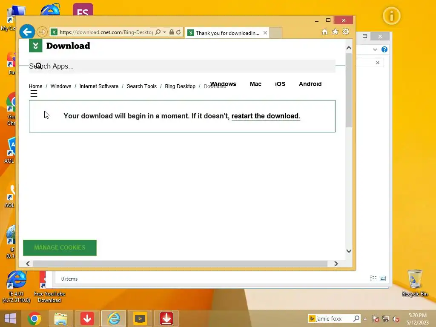
Task: Click the download.cnet.com address field
Action: click(106, 32)
